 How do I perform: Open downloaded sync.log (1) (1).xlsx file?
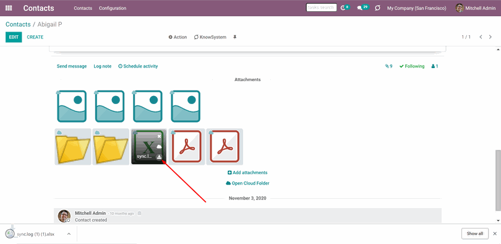point(35,234)
